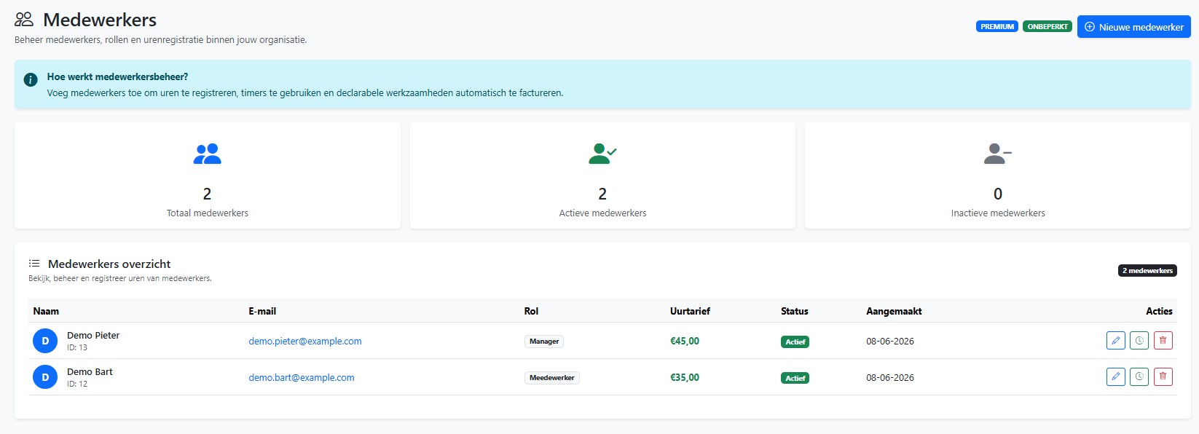
Task: Click the Status column header
Action: [795, 311]
